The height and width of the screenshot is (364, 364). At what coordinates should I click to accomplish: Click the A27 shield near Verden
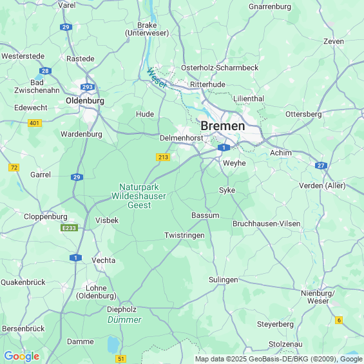[x=321, y=166]
